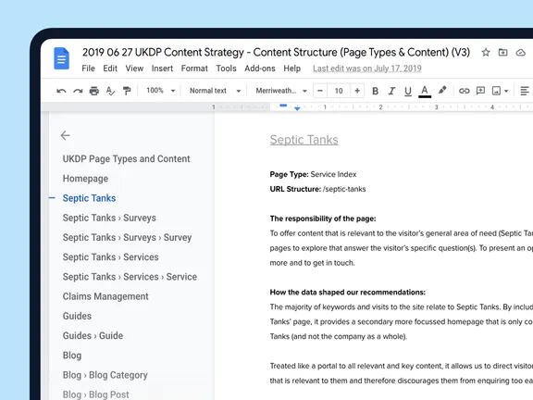Image resolution: width=533 pixels, height=400 pixels.
Task: Click the move to folder icon
Action: (502, 53)
